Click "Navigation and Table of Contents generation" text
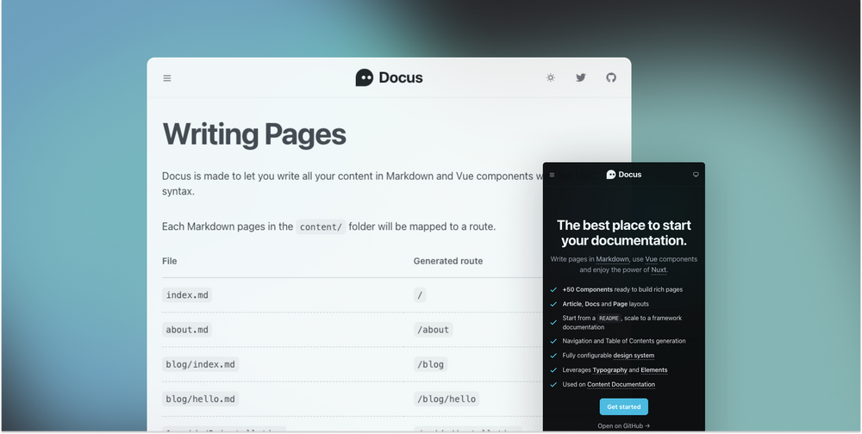Image resolution: width=862 pixels, height=434 pixels. 624,341
